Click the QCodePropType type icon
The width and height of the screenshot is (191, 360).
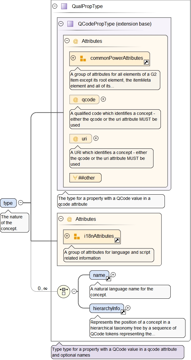pos(70,24)
